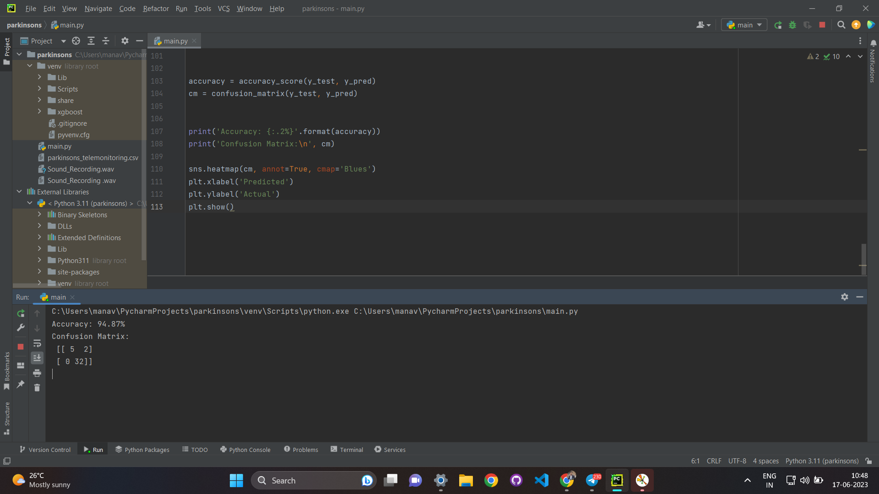The height and width of the screenshot is (494, 879).
Task: Open the Refactor menu
Action: coord(156,8)
